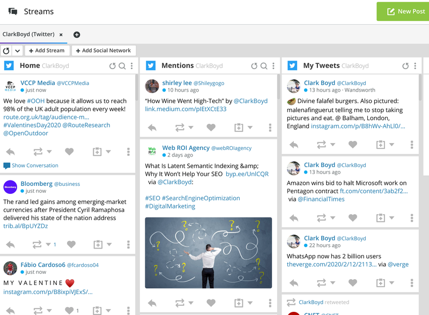Screen dimensions: 429x315
Task: Add a new tab with plus icon
Action: (x=77, y=35)
